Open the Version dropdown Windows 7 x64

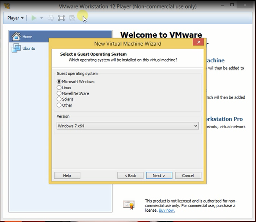128,126
